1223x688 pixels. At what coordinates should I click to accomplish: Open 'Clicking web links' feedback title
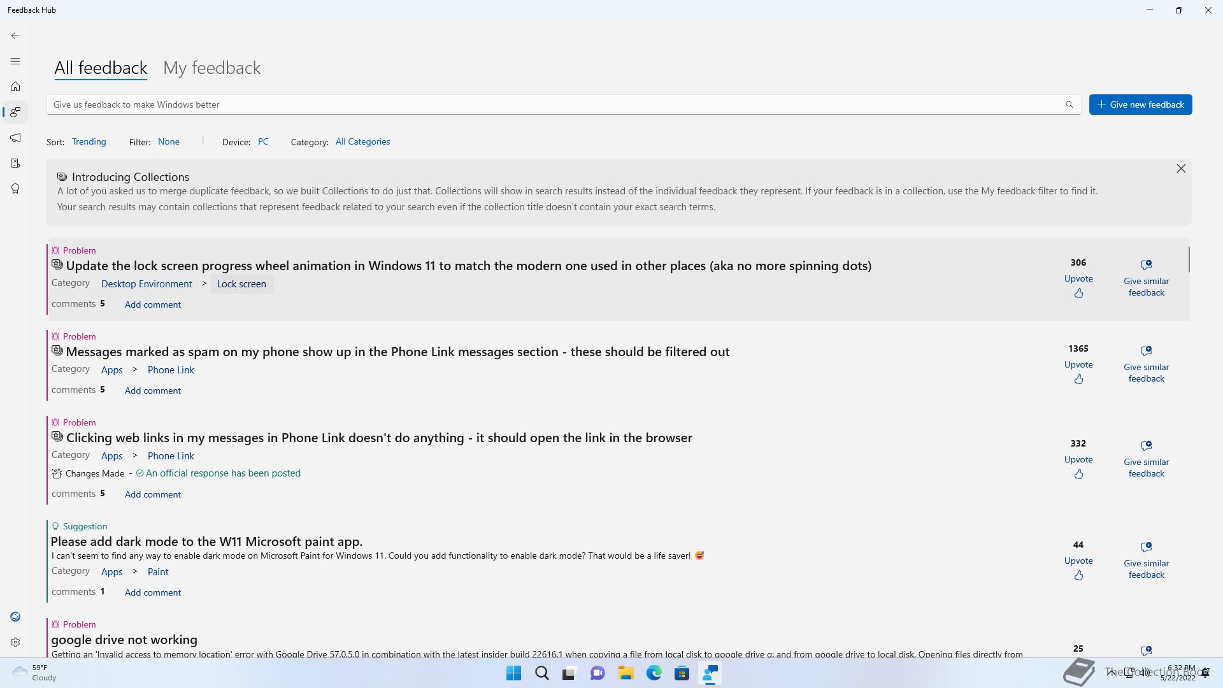[x=379, y=438]
